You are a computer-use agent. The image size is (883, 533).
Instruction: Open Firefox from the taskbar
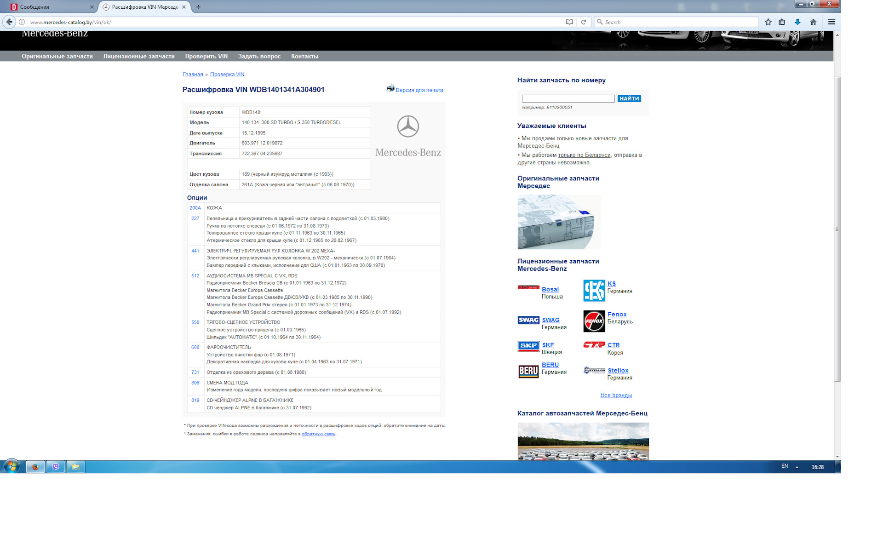click(x=35, y=467)
